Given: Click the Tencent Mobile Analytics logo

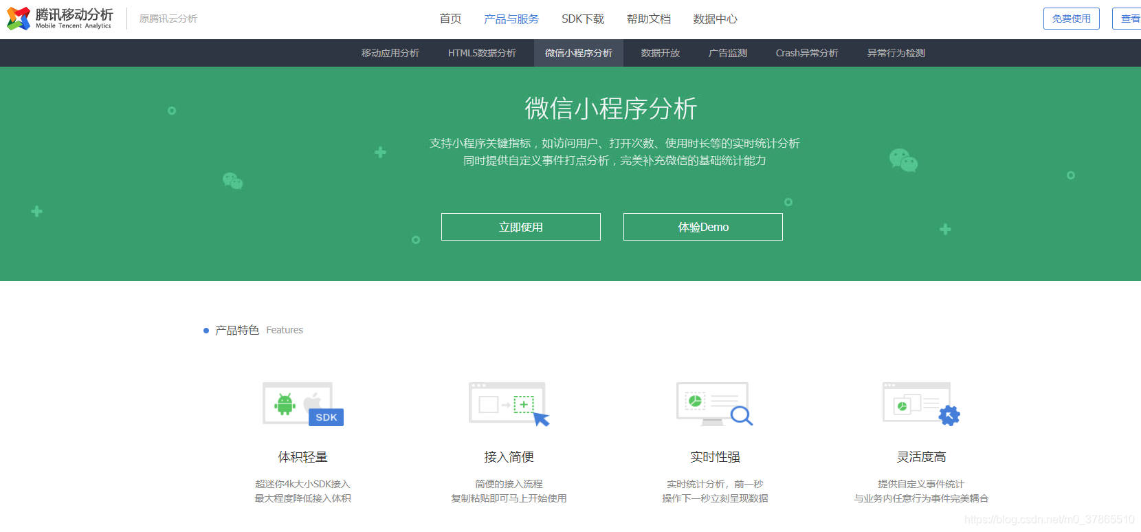Looking at the screenshot, I should (60, 19).
